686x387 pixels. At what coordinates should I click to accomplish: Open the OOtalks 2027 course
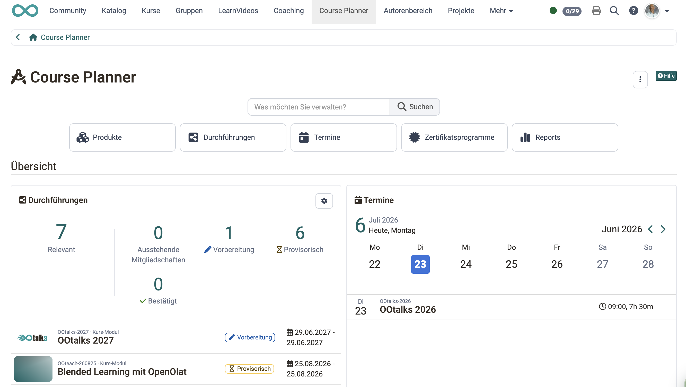85,340
